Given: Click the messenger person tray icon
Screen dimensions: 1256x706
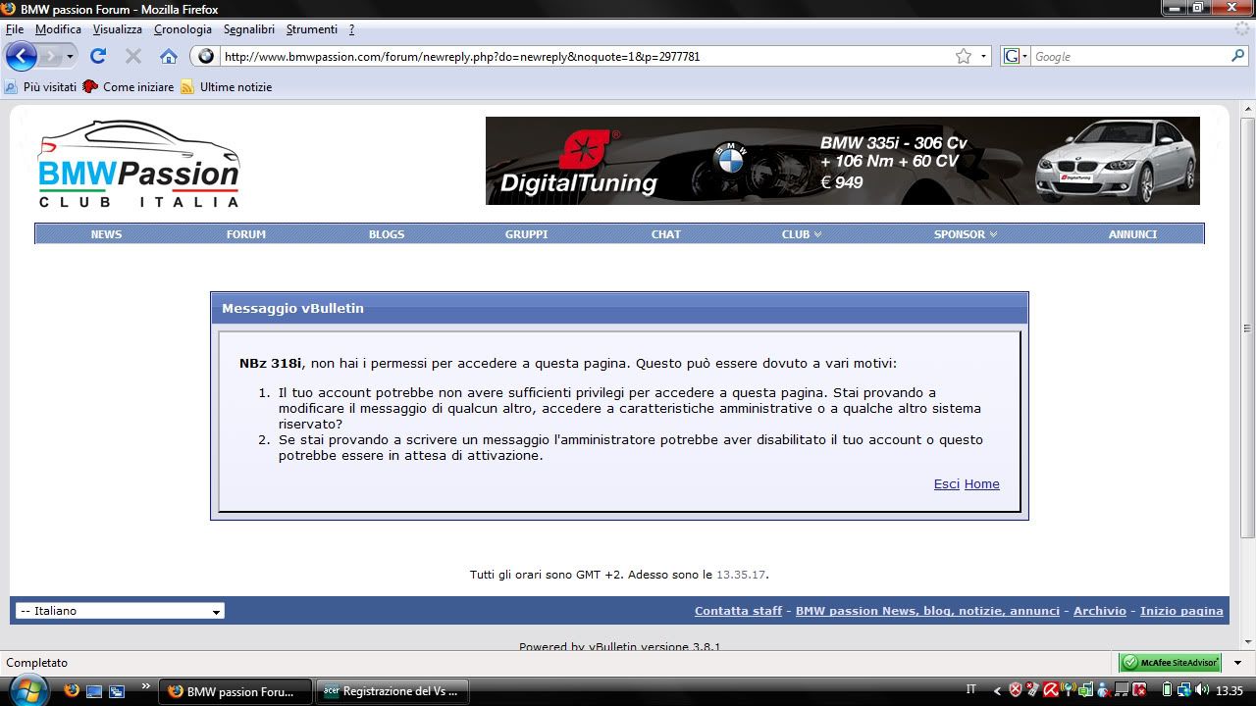Looking at the screenshot, I should pos(1104,690).
